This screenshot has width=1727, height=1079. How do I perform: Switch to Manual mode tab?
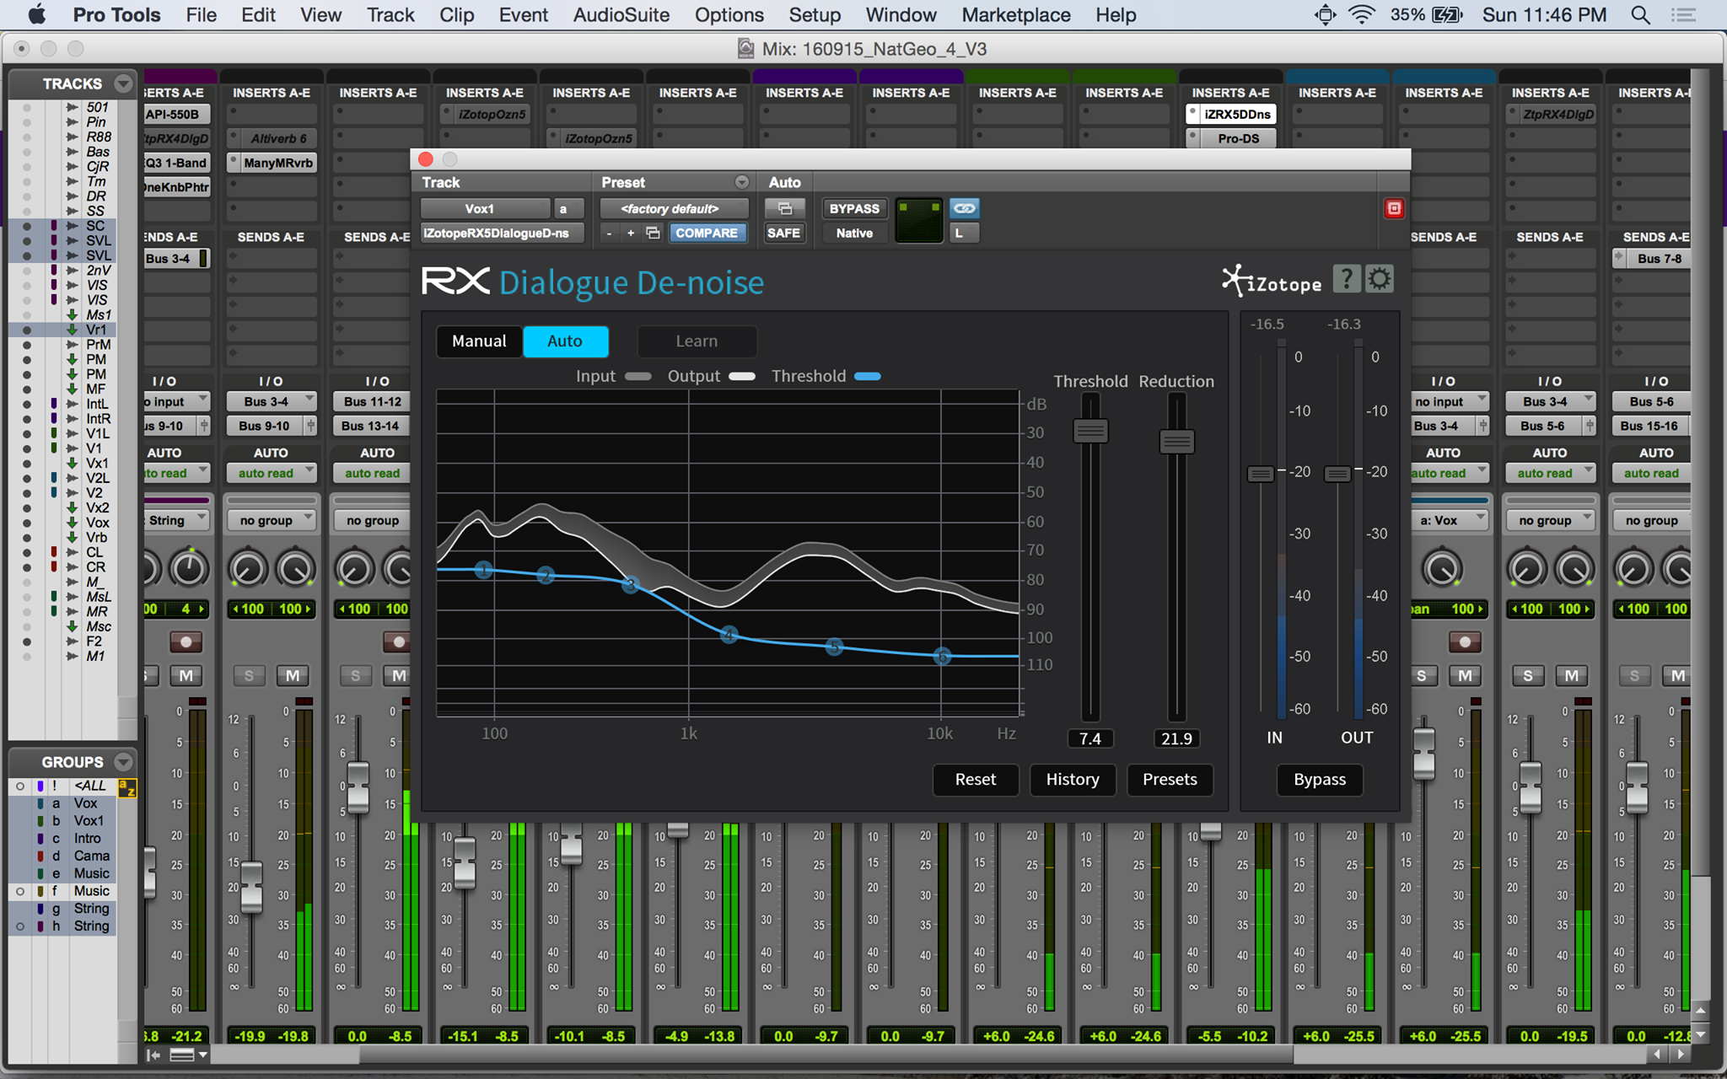point(479,341)
